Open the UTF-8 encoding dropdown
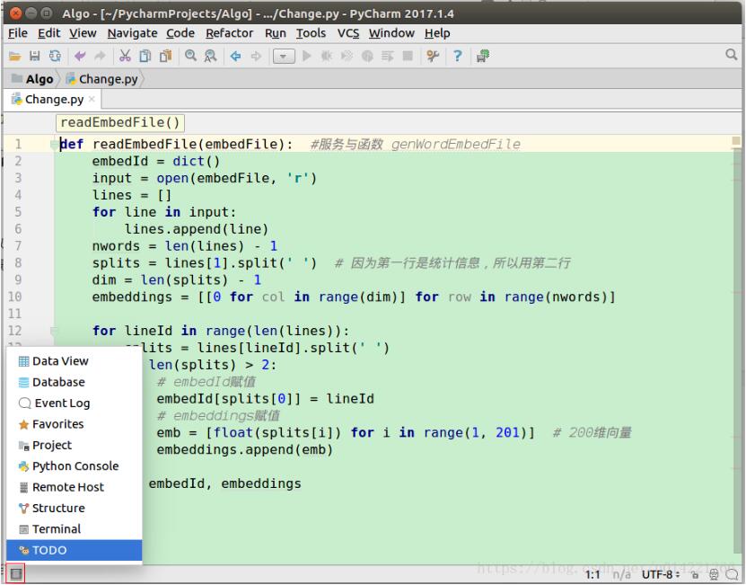 pyautogui.click(x=657, y=572)
